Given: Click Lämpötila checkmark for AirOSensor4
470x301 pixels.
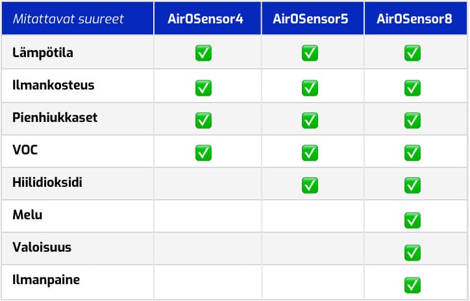Looking at the screenshot, I should point(204,53).
